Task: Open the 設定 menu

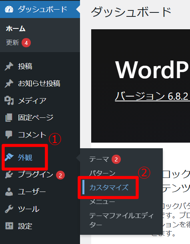Action: (40, 226)
